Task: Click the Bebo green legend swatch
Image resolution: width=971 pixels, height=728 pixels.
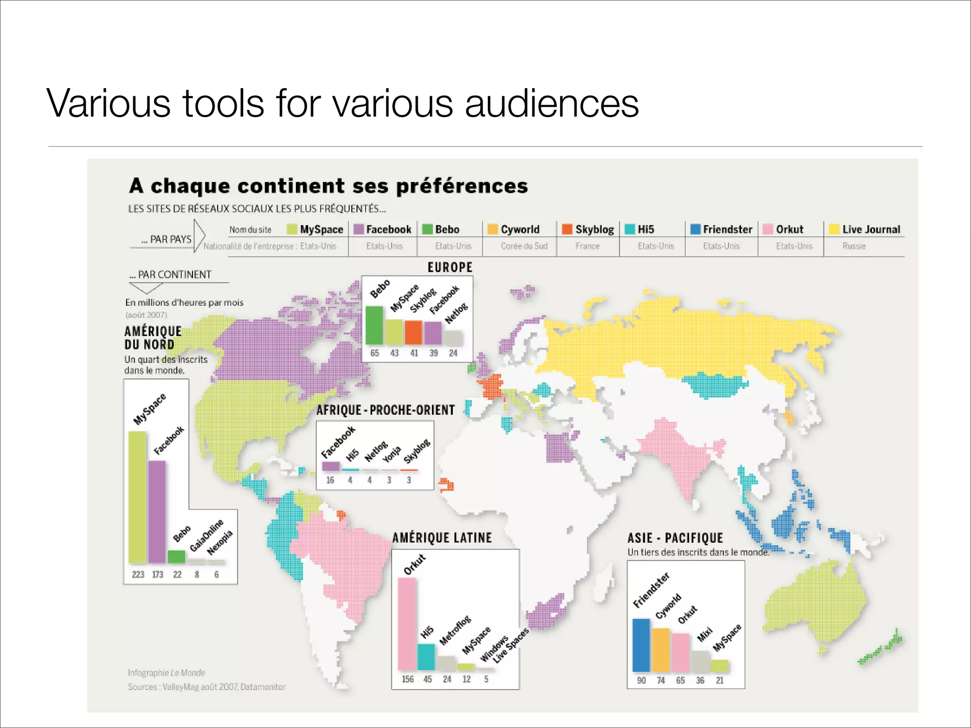Action: pyautogui.click(x=428, y=229)
